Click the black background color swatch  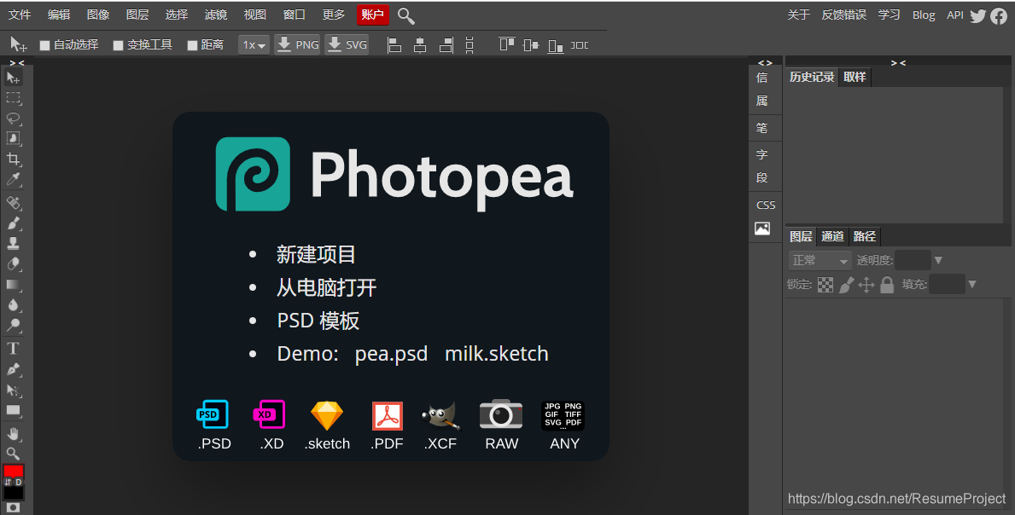(x=14, y=493)
